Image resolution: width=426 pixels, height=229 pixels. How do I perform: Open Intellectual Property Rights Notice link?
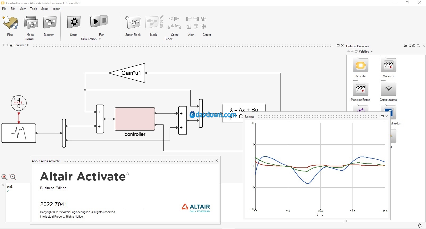tap(63, 217)
